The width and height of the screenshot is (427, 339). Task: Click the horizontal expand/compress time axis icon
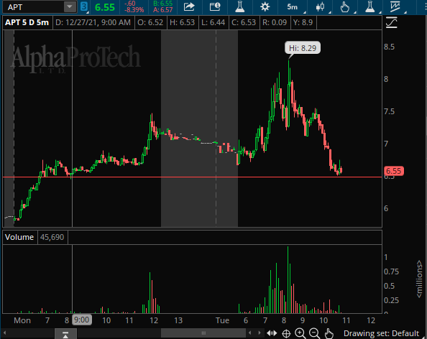pos(272,333)
